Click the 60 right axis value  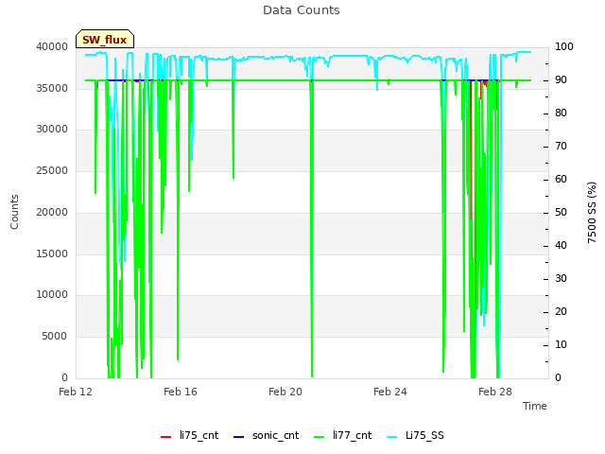(x=561, y=179)
